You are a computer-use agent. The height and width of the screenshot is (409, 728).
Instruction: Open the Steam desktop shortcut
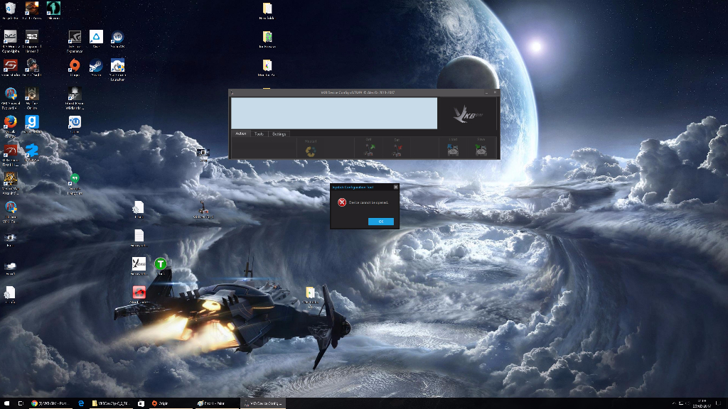click(x=95, y=66)
